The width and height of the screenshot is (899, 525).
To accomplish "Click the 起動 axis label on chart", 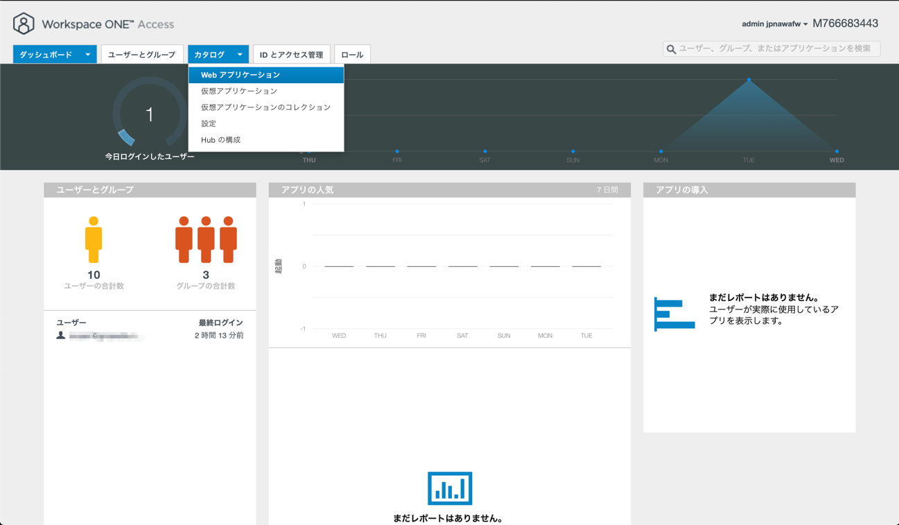I will (279, 266).
